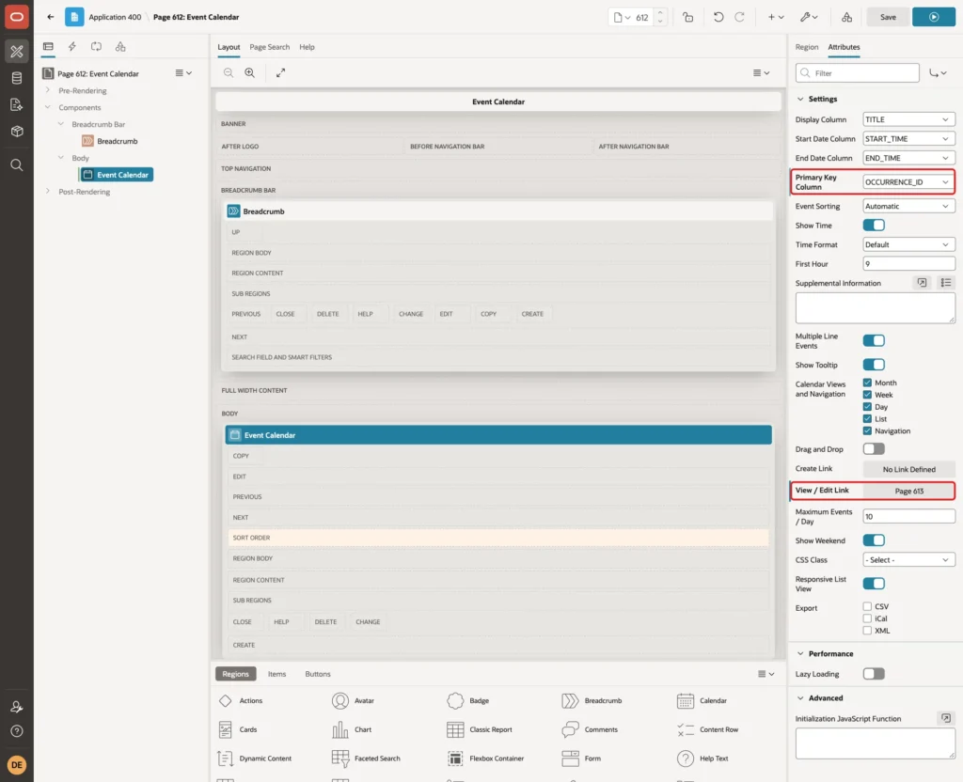This screenshot has width=963, height=782.
Task: Switch to the Page Search tab
Action: 269,47
